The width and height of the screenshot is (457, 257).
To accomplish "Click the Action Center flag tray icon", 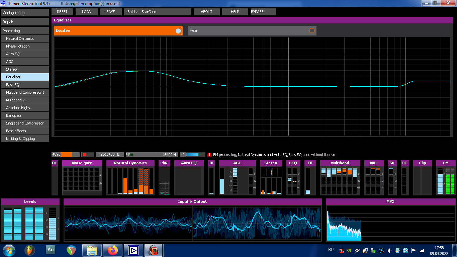I will [414, 250].
